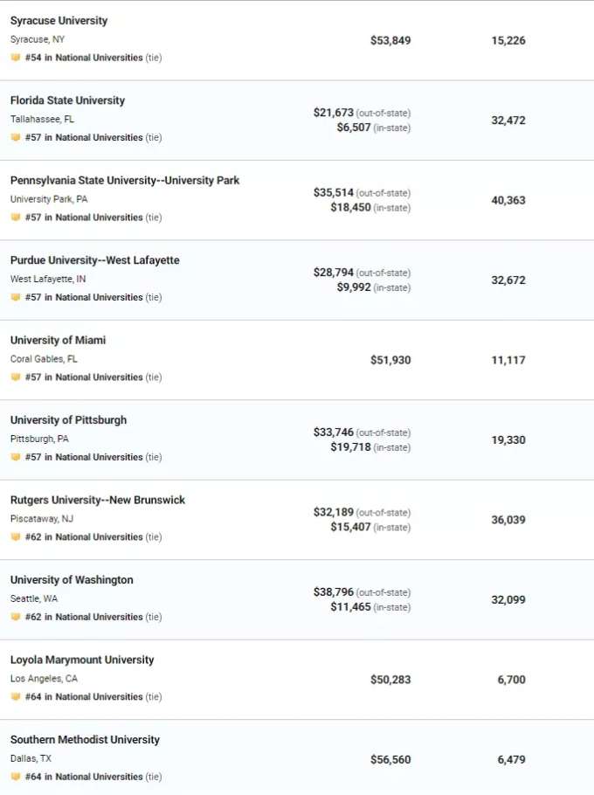Open University of Pittsburgh school link
Viewport: 594px width, 795px height.
(68, 420)
